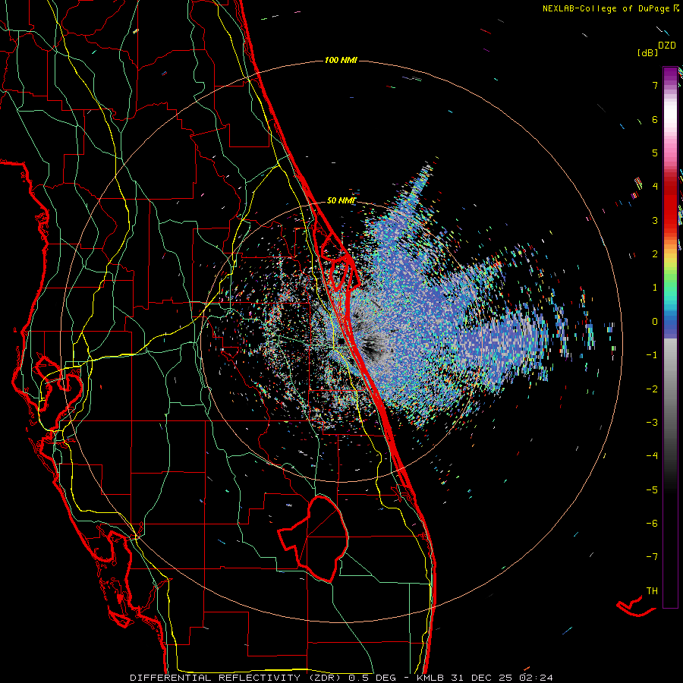Click the Differential Reflectivity (ZDR) caption text

pyautogui.click(x=238, y=678)
